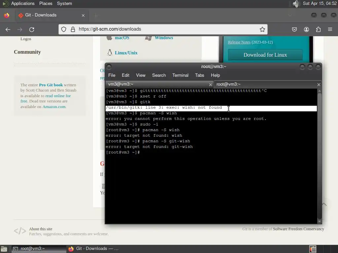Click the terminal vertical scrollbar track
Image resolution: width=338 pixels, height=253 pixels.
(x=320, y=156)
